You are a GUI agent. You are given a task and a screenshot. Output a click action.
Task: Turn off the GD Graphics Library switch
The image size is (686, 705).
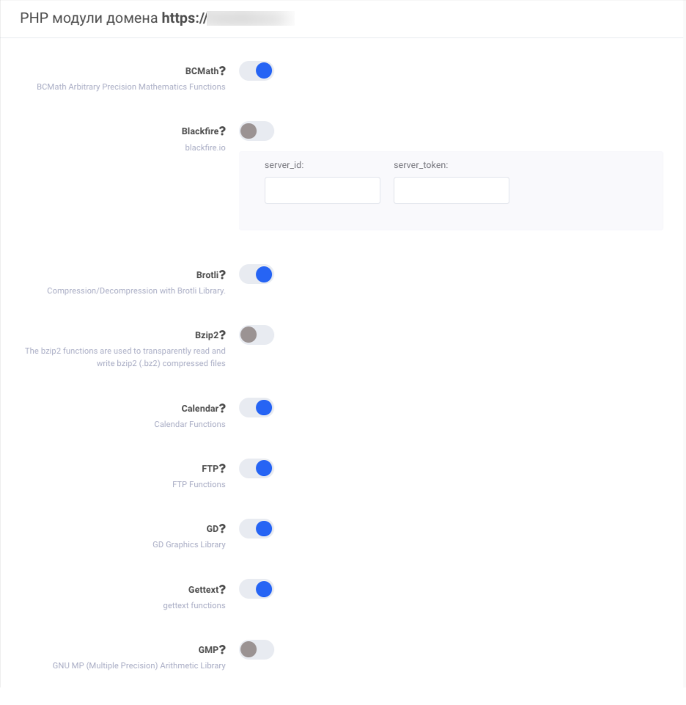[x=257, y=528]
